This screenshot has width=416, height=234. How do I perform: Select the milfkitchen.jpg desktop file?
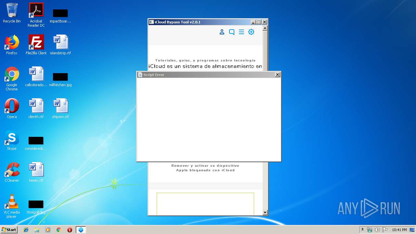(x=60, y=80)
